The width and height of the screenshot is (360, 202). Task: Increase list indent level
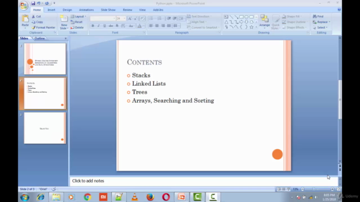coord(175,19)
